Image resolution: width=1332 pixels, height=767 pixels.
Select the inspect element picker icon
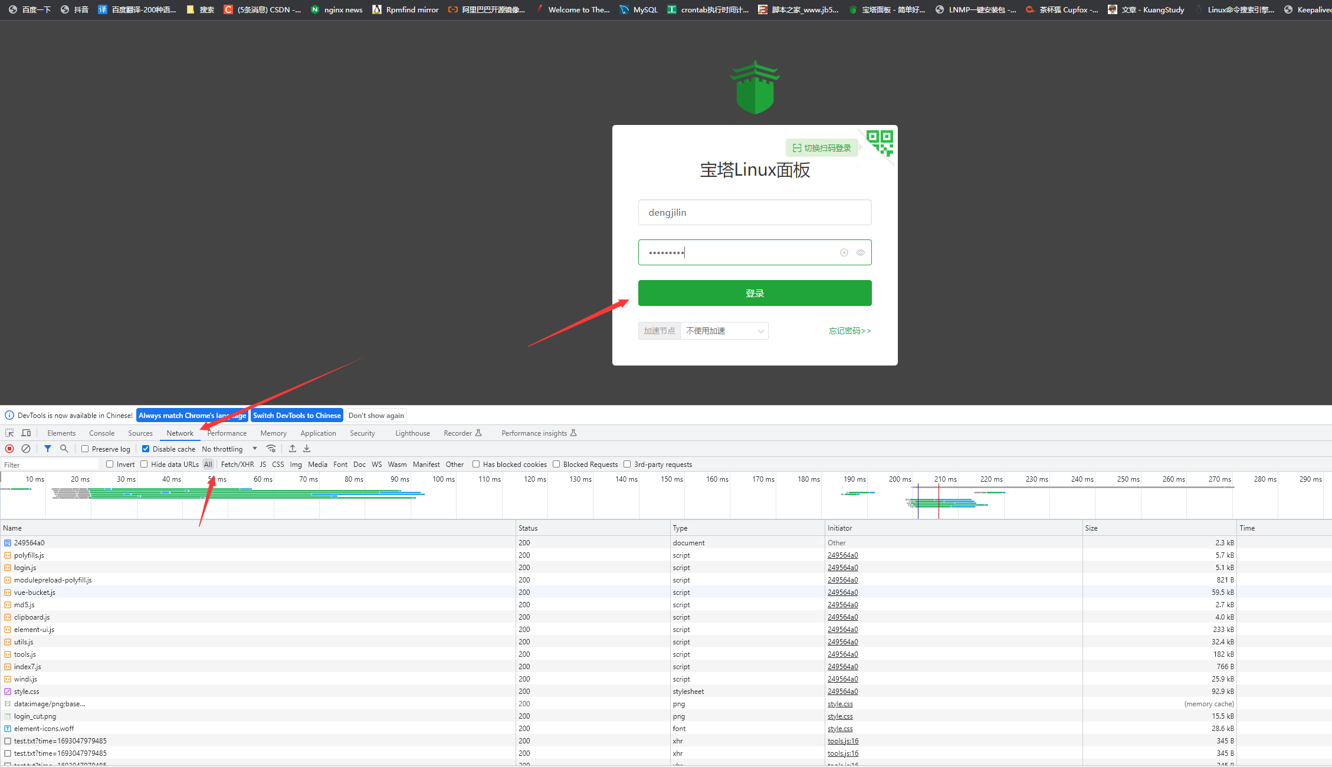point(9,433)
